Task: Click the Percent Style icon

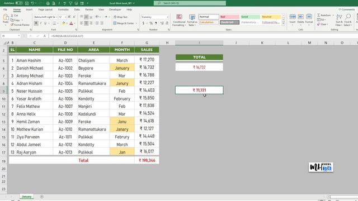Action: pos(151,23)
